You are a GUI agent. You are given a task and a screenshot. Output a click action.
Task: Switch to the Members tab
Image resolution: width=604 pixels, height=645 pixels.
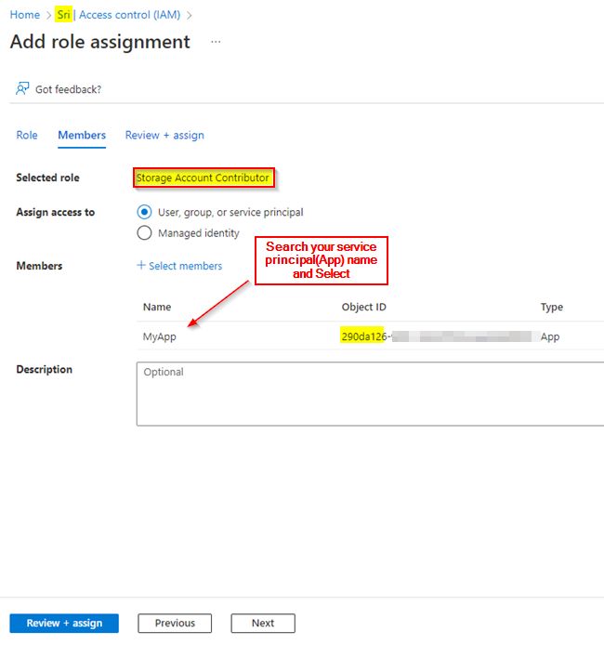(x=82, y=136)
